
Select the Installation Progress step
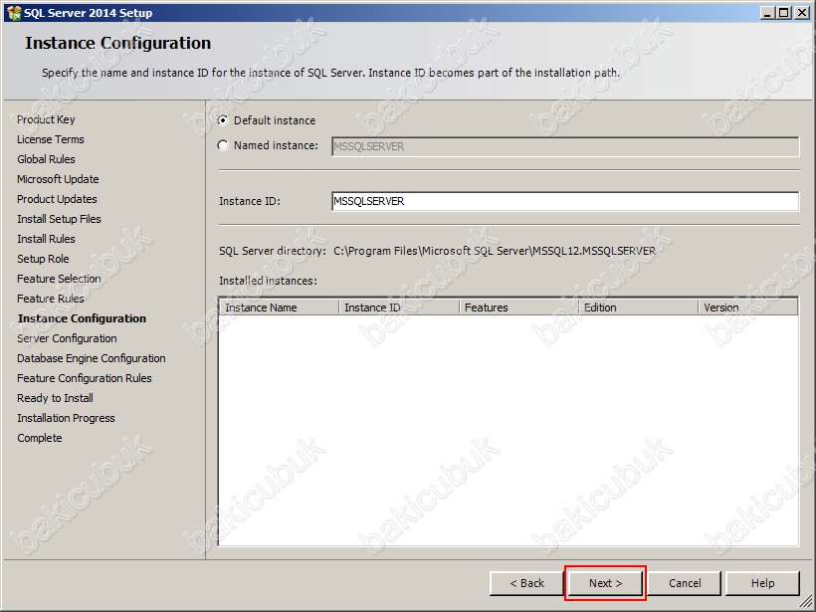[x=66, y=418]
